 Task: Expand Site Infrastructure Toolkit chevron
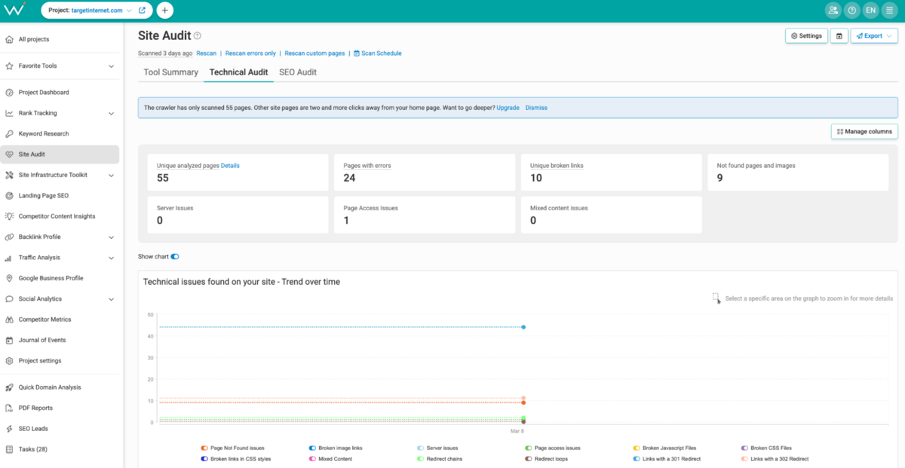111,175
